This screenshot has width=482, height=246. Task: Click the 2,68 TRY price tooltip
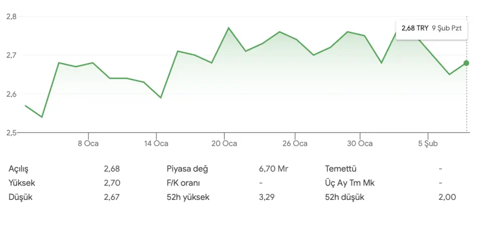[x=432, y=29]
